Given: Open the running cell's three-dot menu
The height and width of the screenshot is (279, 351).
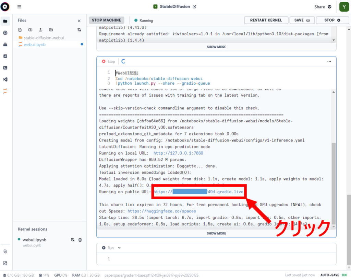Looking at the screenshot, I should point(329,61).
